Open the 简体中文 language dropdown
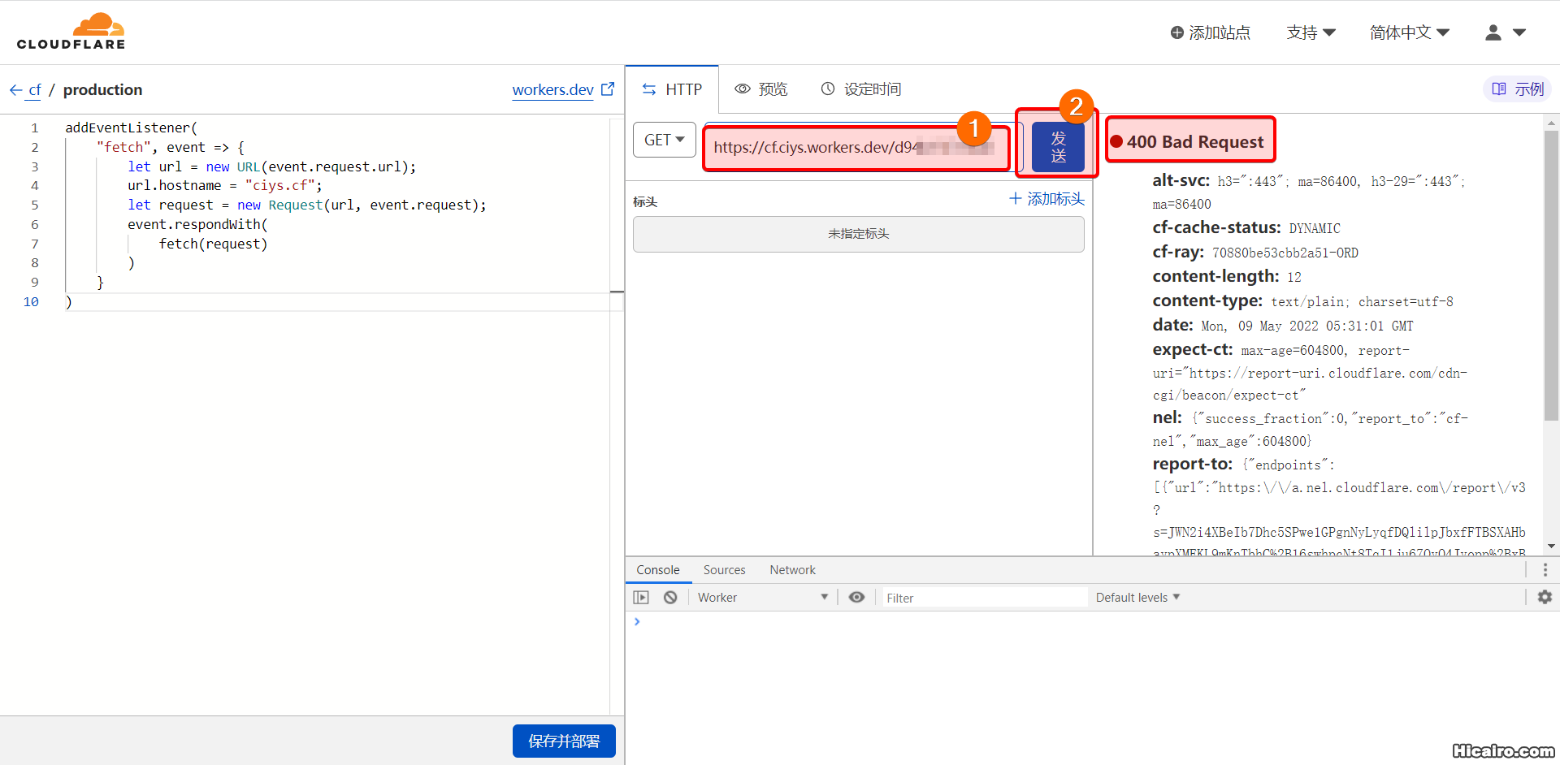The image size is (1560, 765). [x=1409, y=32]
